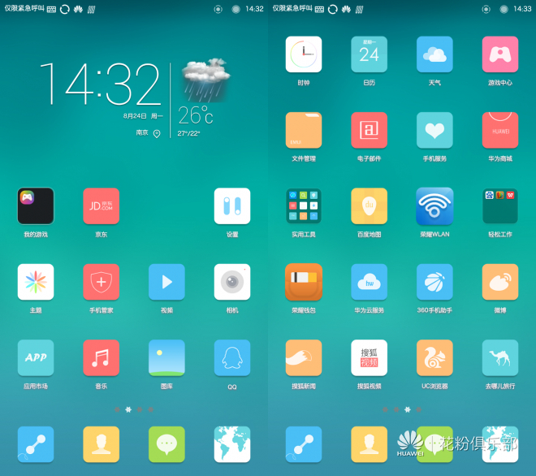The height and width of the screenshot is (476, 536).
Task: Launch the UC浏览器 browser
Action: [x=434, y=357]
